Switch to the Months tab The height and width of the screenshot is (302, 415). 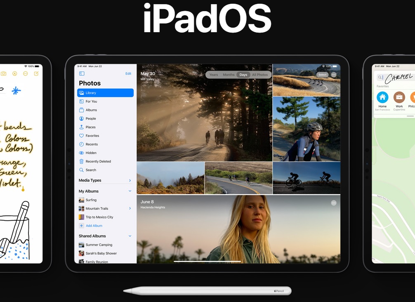point(229,75)
